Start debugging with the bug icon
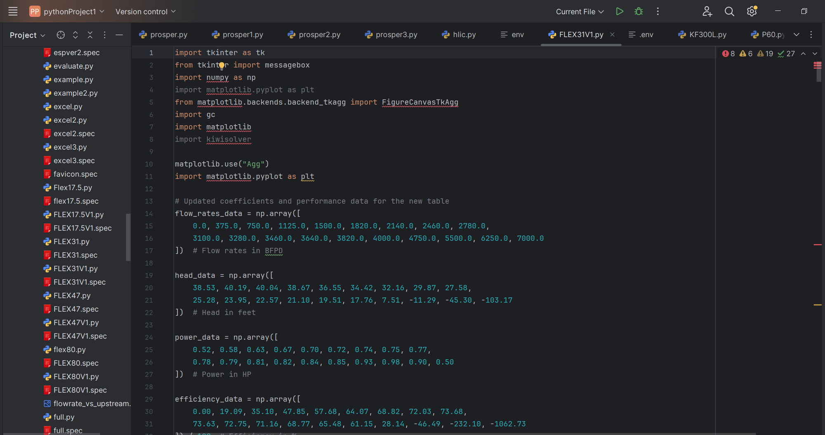The image size is (825, 435). 639,12
